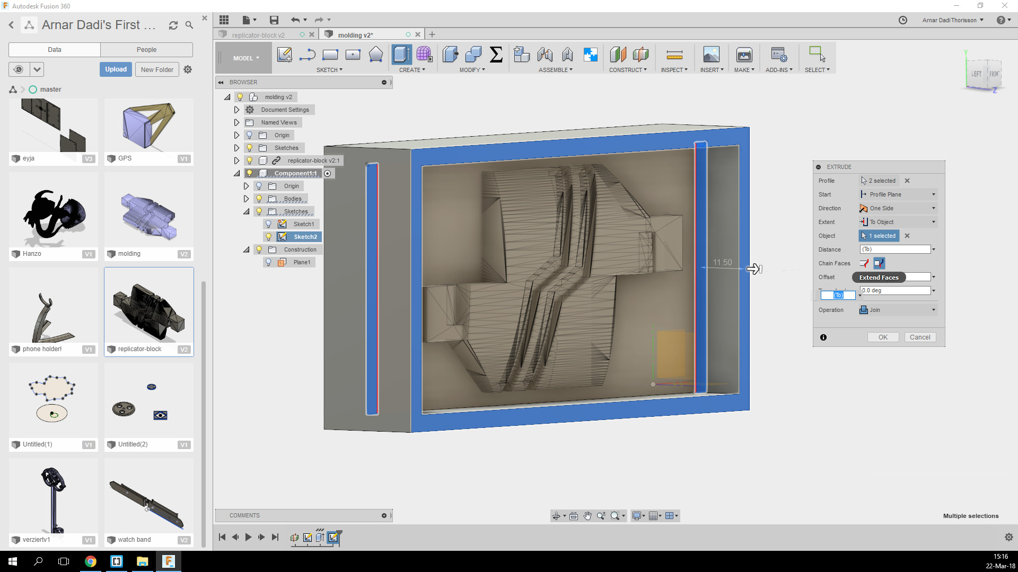This screenshot has height=572, width=1018.
Task: Switch to the People tab
Action: click(146, 50)
